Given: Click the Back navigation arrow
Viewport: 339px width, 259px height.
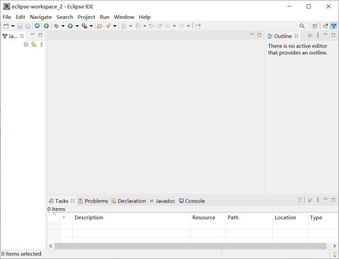Looking at the screenshot, I should [x=167, y=26].
